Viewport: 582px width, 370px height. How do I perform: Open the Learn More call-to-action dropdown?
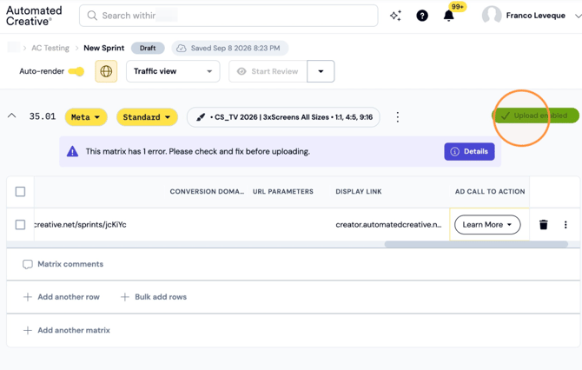(487, 225)
